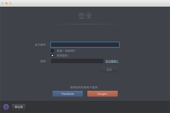Screen dimensions: 170x113
Task: Select the 我是一名新用户 radio button
Action: [x=52, y=51]
